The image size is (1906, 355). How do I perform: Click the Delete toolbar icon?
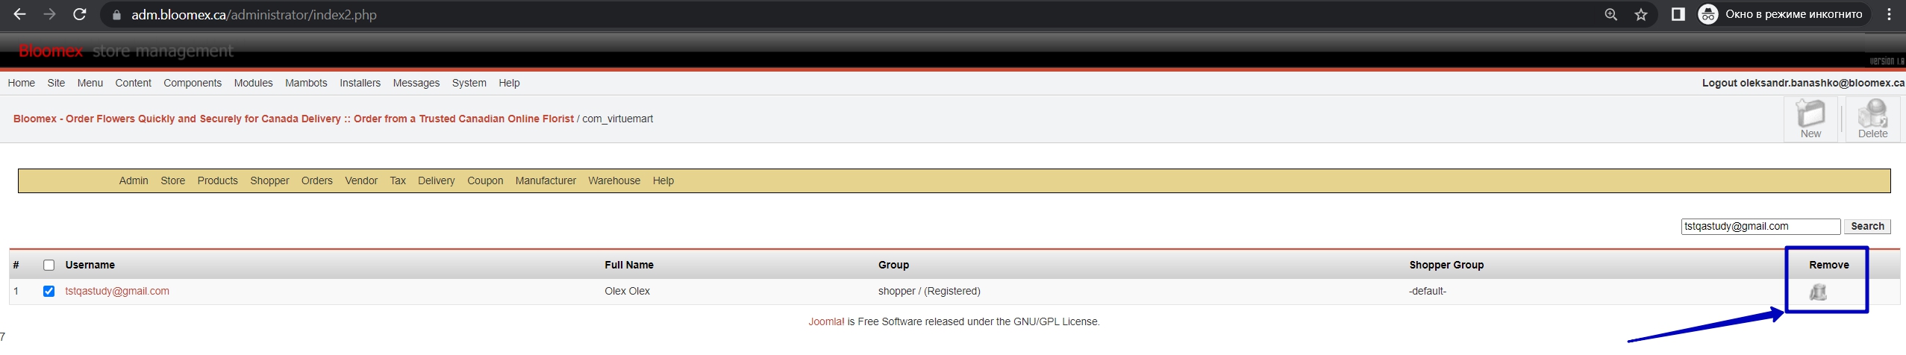[x=1872, y=119]
